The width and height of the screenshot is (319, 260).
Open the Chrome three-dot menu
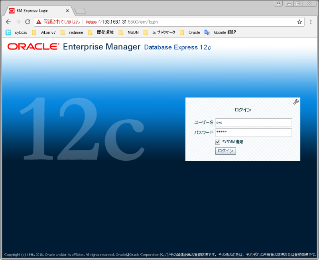point(311,22)
